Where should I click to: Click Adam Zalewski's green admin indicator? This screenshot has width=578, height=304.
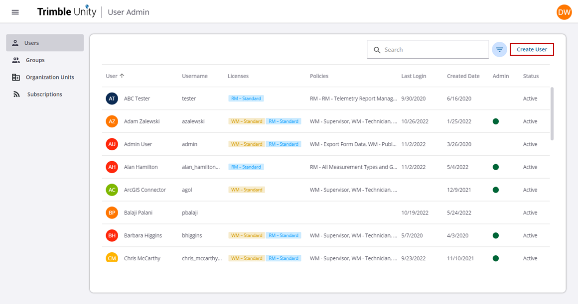(x=495, y=121)
